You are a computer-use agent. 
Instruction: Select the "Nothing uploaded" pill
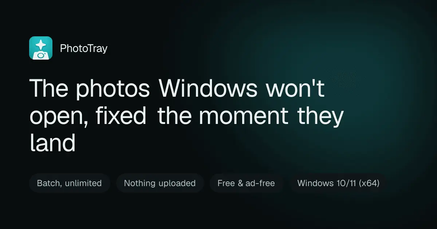point(160,183)
